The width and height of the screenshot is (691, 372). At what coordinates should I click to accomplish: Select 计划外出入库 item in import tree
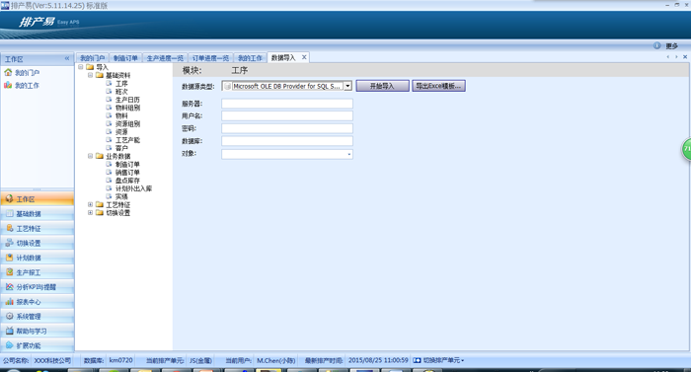pos(133,188)
